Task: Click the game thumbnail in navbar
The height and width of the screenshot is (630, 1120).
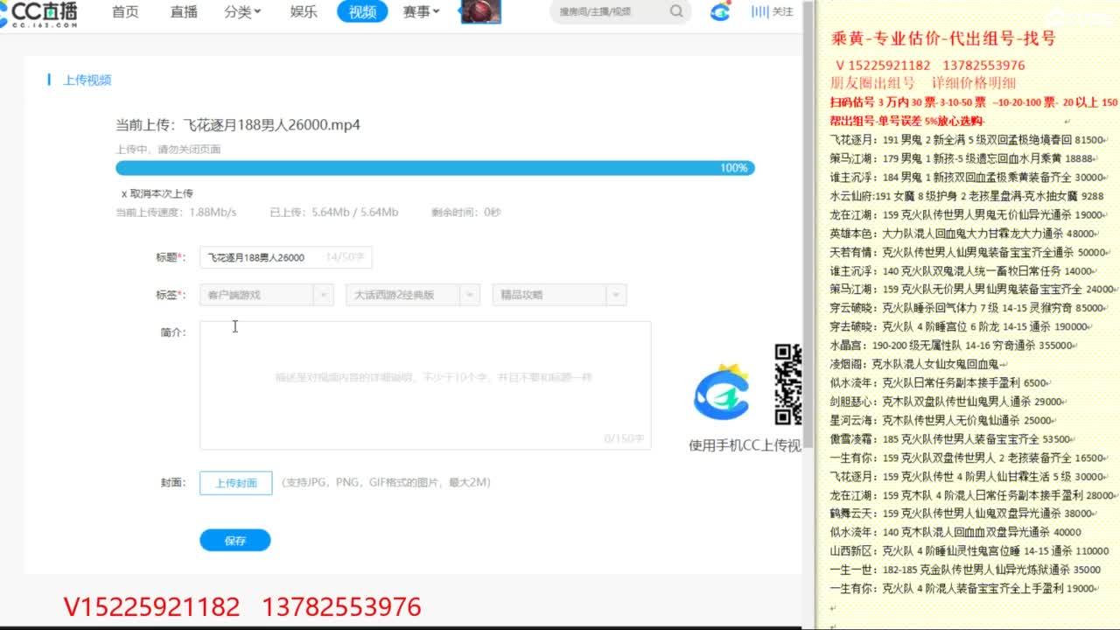Action: 481,12
